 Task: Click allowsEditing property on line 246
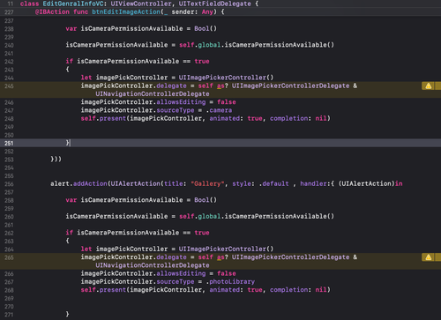(181, 102)
